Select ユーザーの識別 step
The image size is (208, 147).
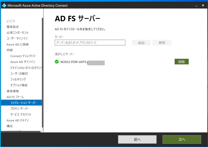pos(19,73)
